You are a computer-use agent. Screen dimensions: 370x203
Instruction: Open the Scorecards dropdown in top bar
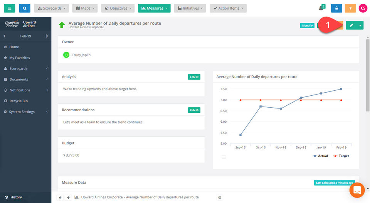[x=51, y=8]
